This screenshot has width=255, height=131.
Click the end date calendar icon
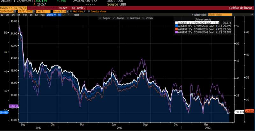(x=33, y=11)
